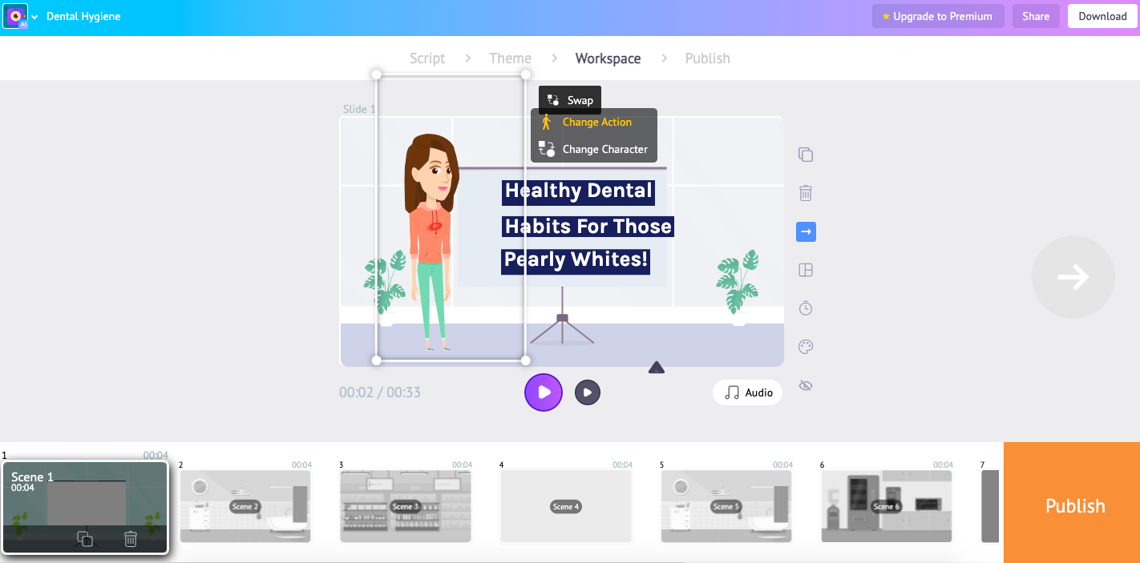This screenshot has width=1140, height=563.
Task: Open the layout panel icon
Action: point(805,270)
